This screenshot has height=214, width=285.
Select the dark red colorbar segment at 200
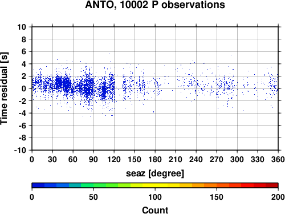[272, 185]
